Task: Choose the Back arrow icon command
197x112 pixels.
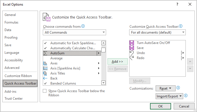Action: 45,78
